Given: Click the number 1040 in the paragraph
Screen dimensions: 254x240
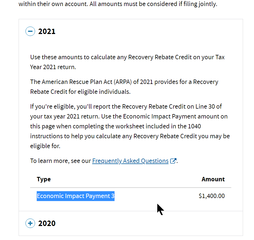Looking at the screenshot, I should coord(194,126).
